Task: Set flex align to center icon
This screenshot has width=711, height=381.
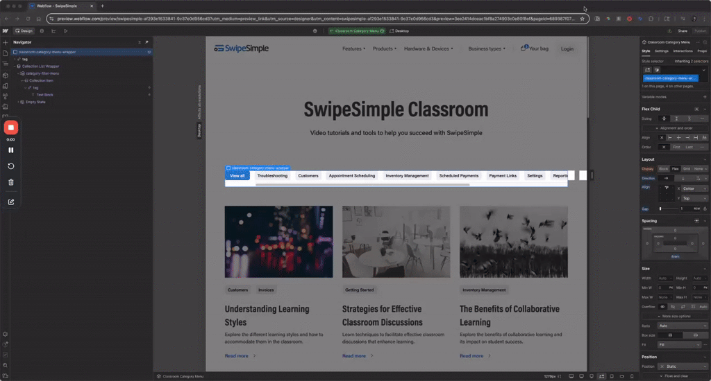Action: coord(679,138)
